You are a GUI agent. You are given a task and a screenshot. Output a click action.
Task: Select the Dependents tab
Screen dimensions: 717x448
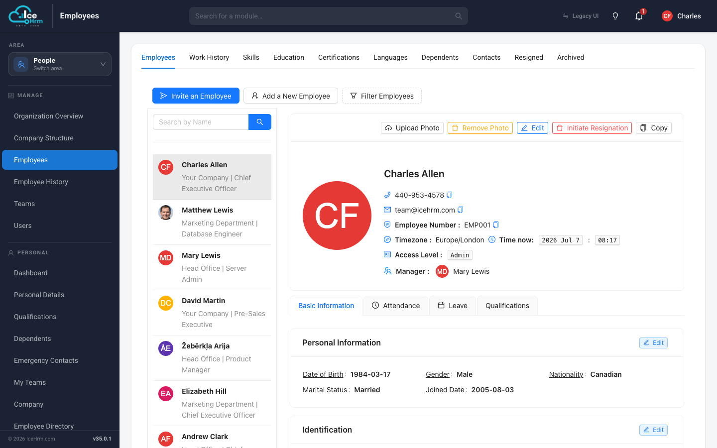pos(440,57)
